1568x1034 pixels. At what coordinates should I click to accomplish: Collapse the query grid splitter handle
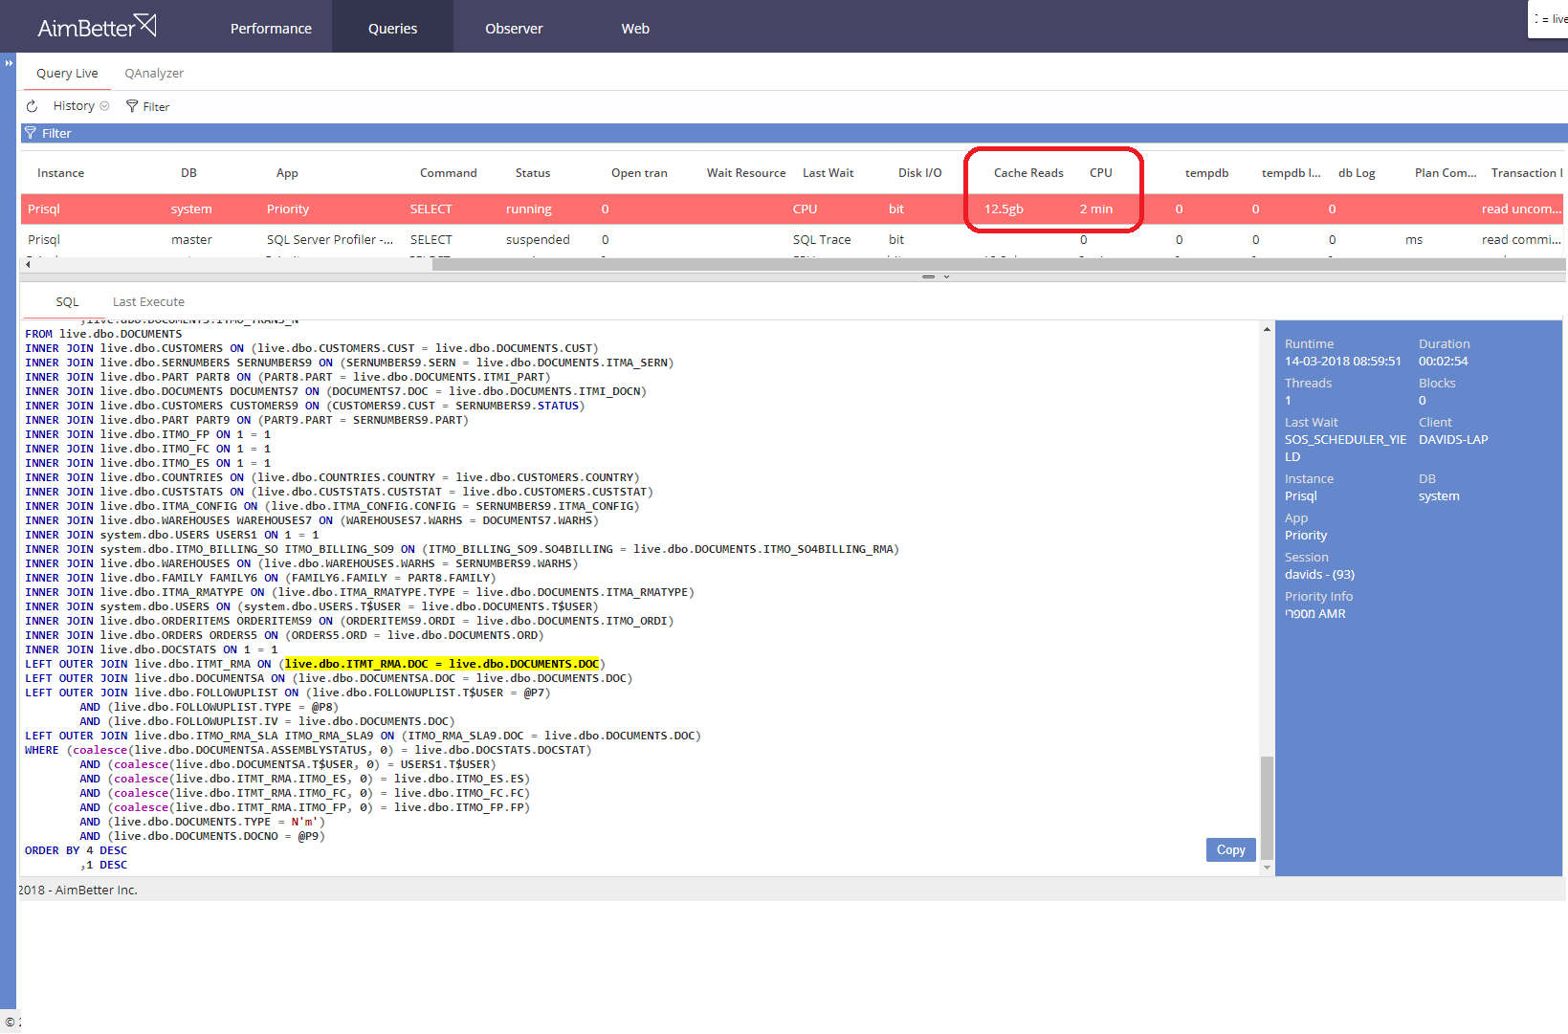point(936,276)
